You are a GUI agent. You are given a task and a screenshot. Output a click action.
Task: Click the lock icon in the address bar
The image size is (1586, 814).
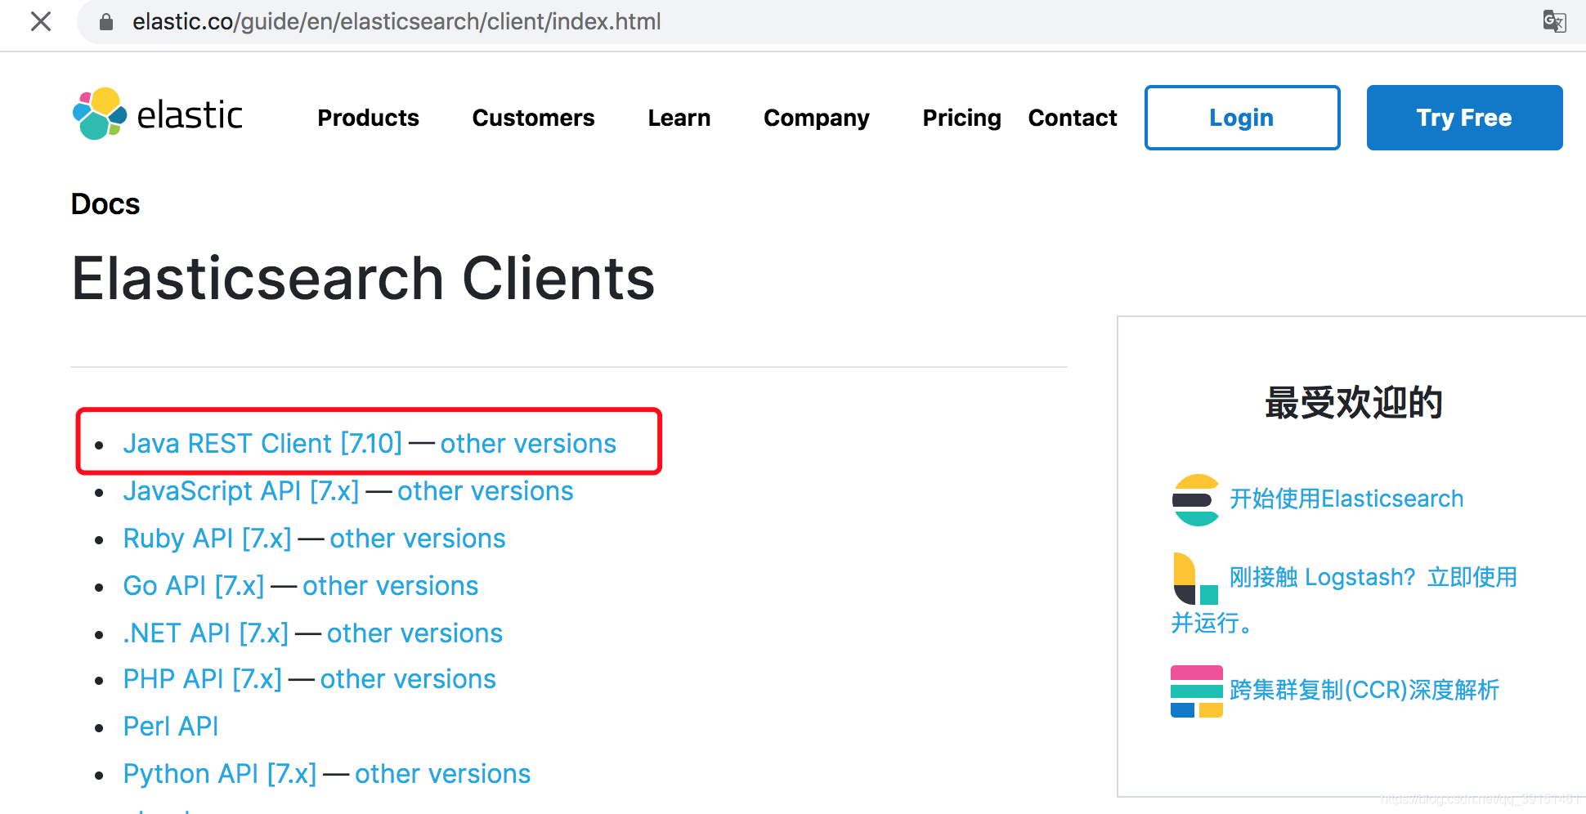pyautogui.click(x=105, y=22)
